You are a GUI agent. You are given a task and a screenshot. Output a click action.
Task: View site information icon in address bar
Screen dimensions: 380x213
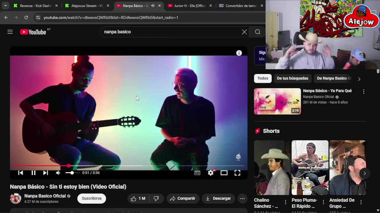(x=38, y=17)
